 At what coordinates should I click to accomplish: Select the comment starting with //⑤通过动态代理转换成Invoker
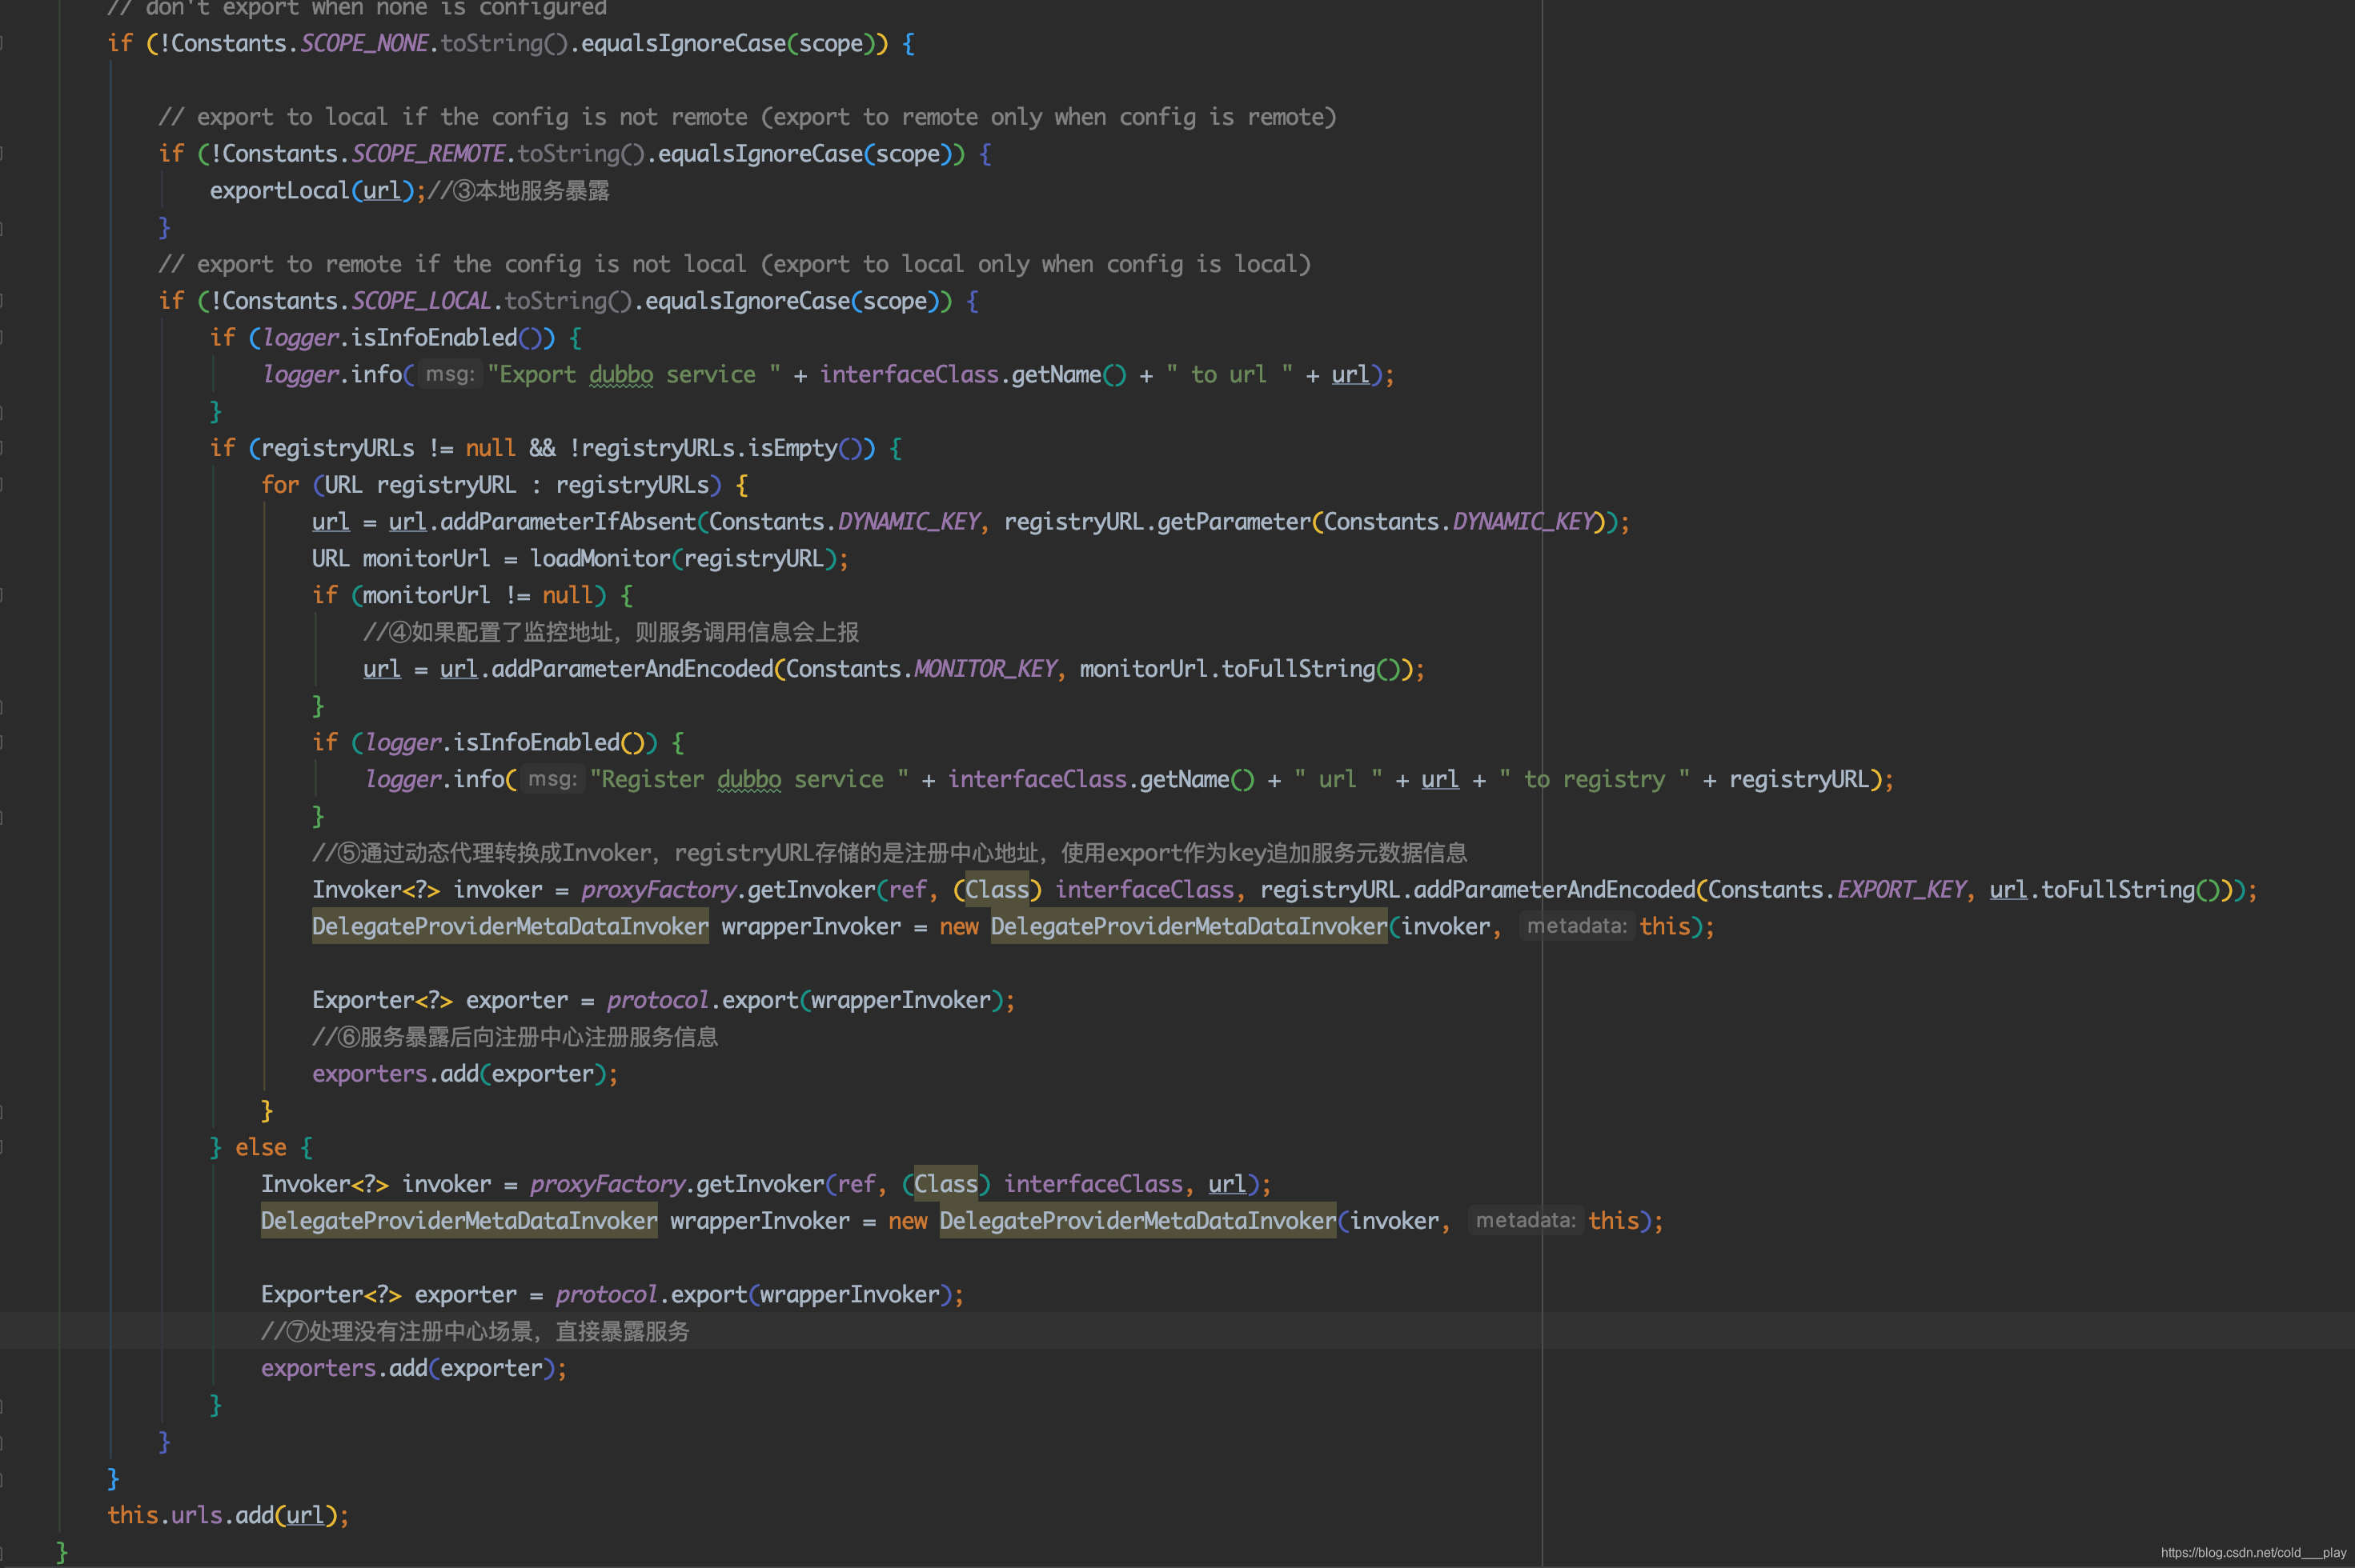[889, 853]
